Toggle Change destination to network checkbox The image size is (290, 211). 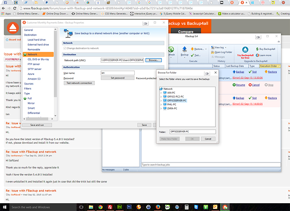pos(65,48)
